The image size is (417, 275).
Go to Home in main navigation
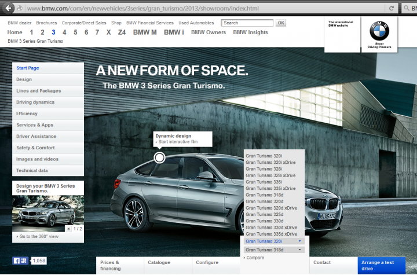(x=14, y=32)
